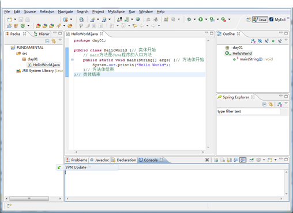Screen dimensions: 293x213
Task: Toggle Link with Editor in Package Explorer
Action: pos(54,41)
